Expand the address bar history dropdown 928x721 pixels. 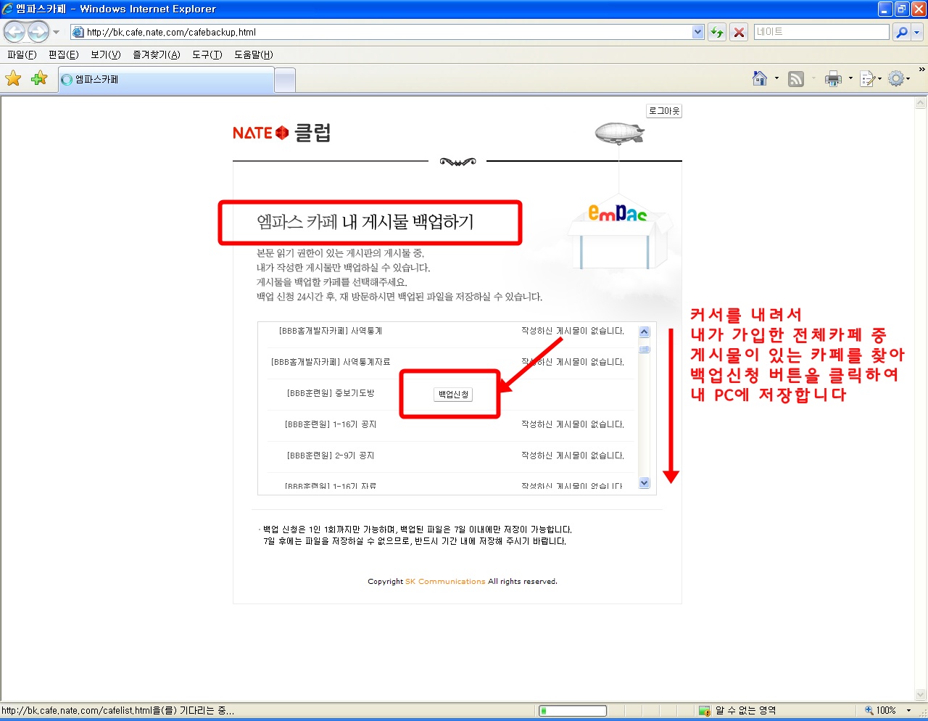pos(698,32)
